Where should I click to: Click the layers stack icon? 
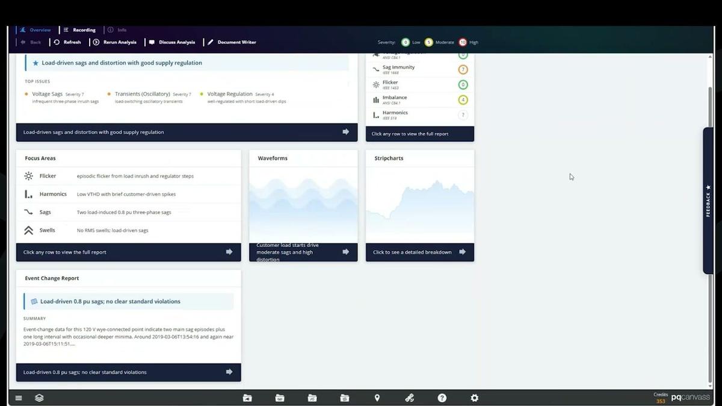(39, 398)
